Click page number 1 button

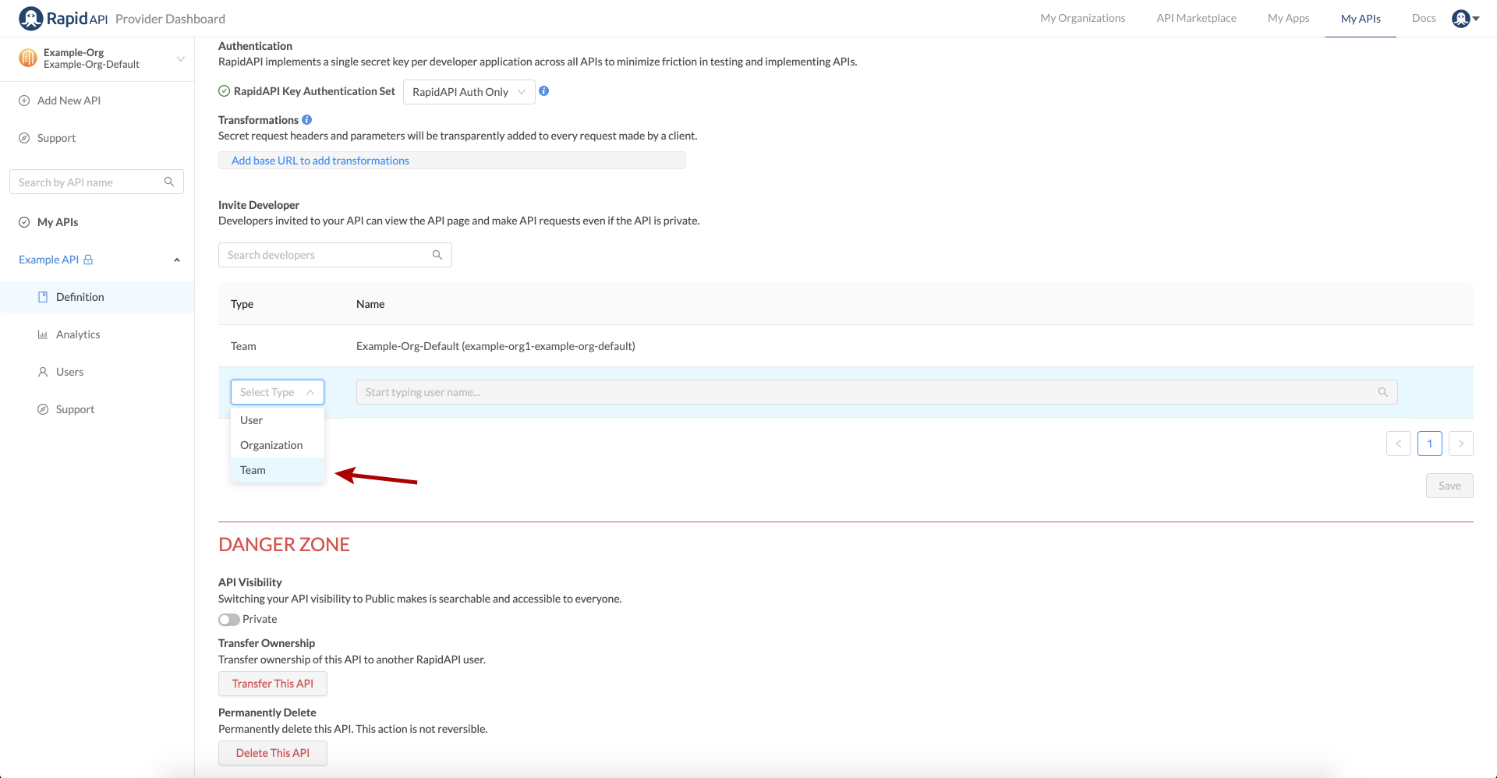[x=1430, y=444]
